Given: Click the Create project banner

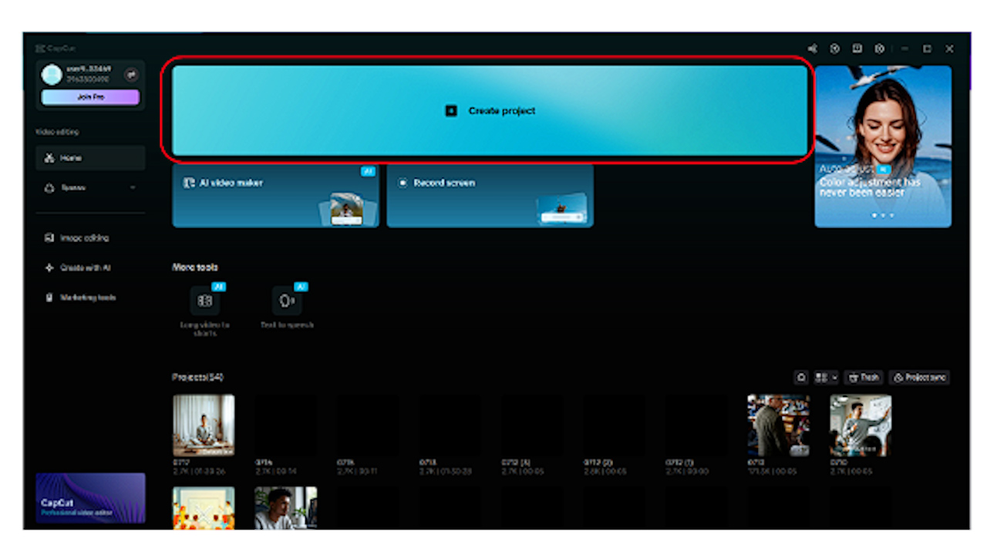Looking at the screenshot, I should tap(490, 110).
